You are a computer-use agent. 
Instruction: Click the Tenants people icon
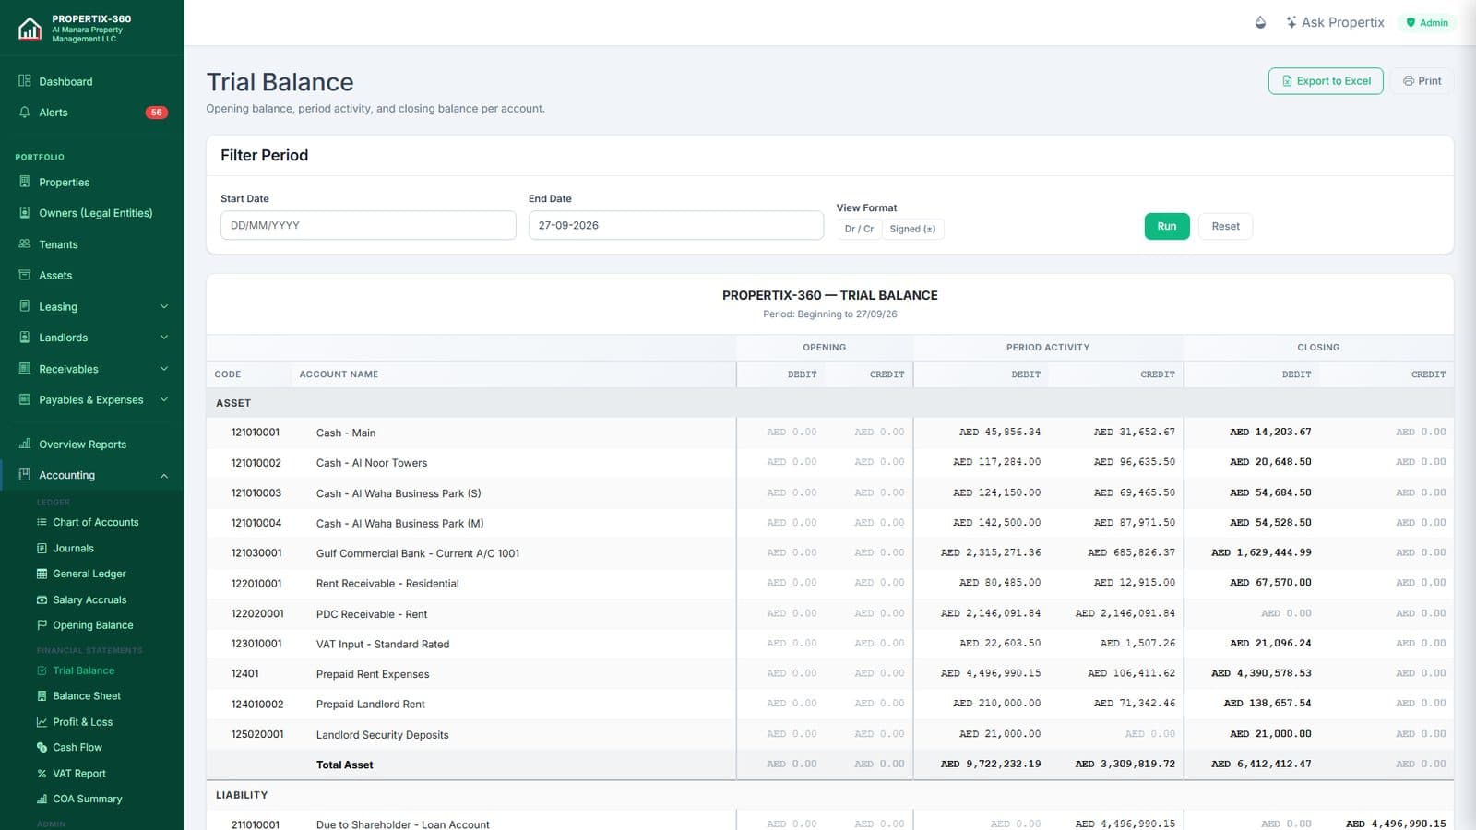pos(25,244)
